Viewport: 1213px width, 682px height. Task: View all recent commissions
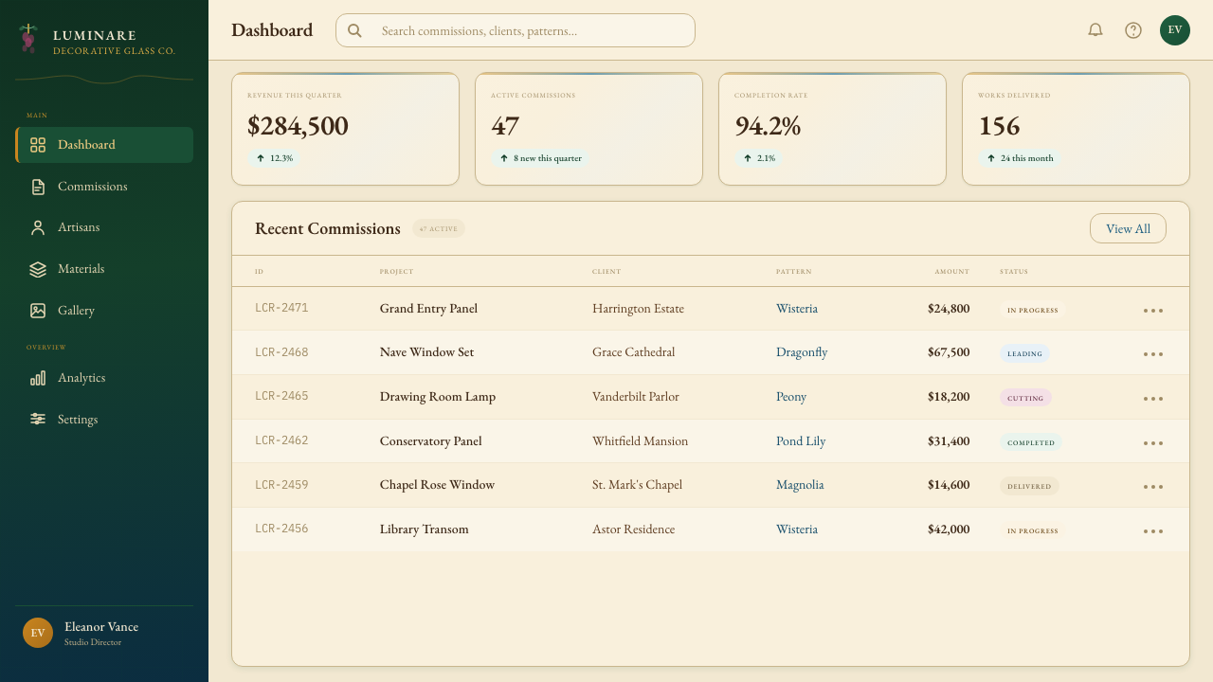click(x=1128, y=228)
